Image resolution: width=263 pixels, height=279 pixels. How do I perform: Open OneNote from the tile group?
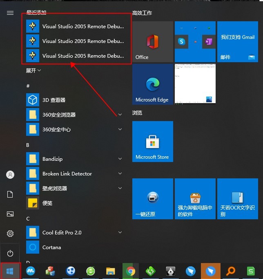point(209,42)
